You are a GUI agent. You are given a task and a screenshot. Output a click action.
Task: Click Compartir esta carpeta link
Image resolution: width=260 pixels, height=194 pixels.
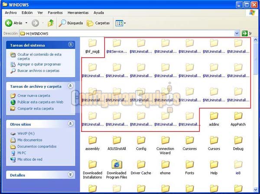coord(36,109)
